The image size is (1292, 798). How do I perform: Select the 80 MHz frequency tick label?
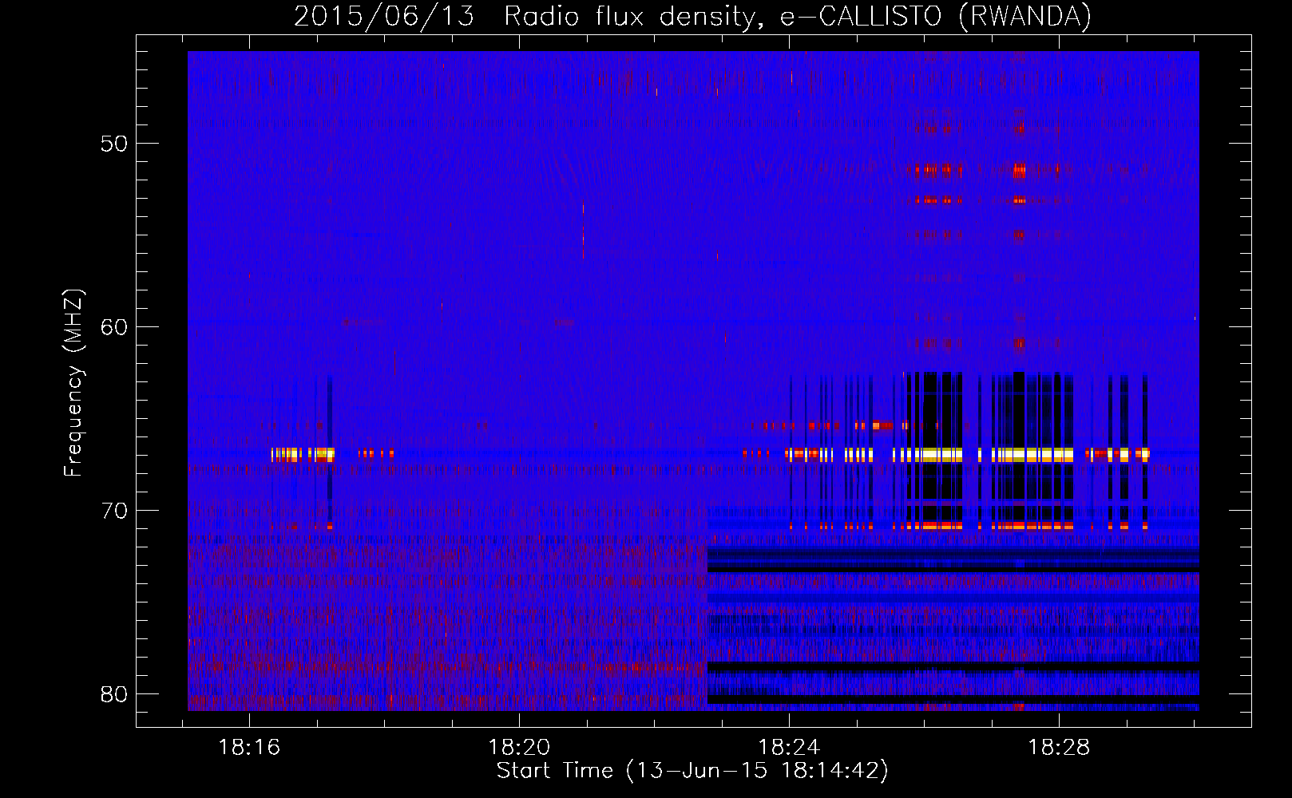pos(114,694)
